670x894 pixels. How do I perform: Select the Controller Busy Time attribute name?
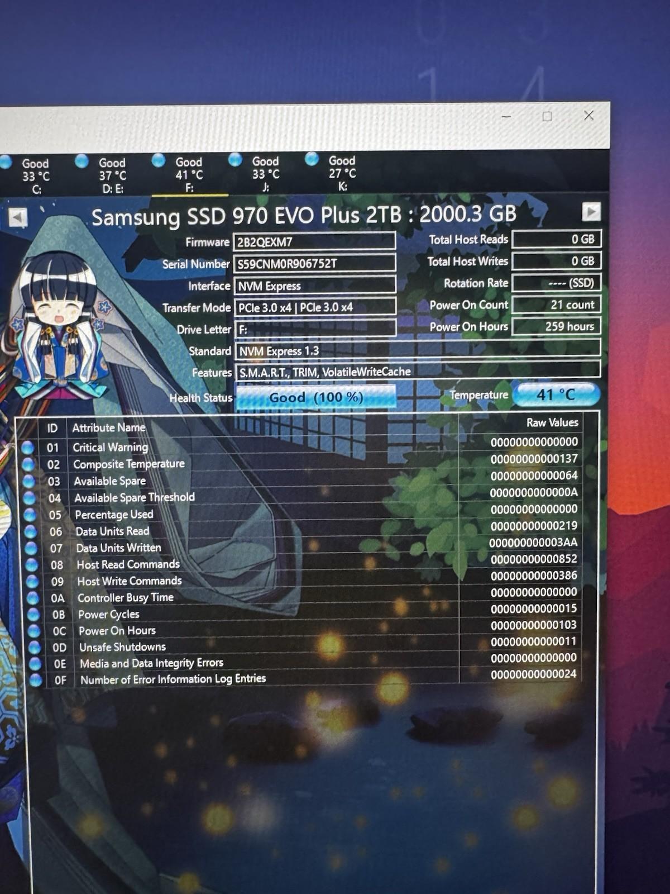click(x=126, y=597)
